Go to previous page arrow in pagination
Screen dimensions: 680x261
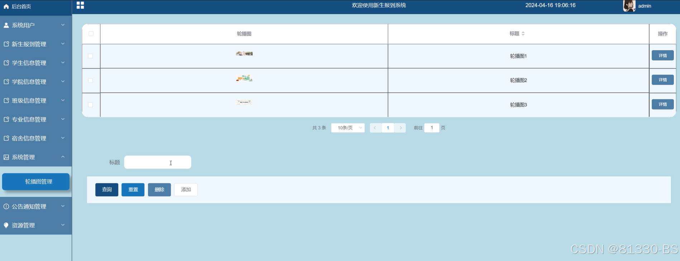[x=375, y=128]
